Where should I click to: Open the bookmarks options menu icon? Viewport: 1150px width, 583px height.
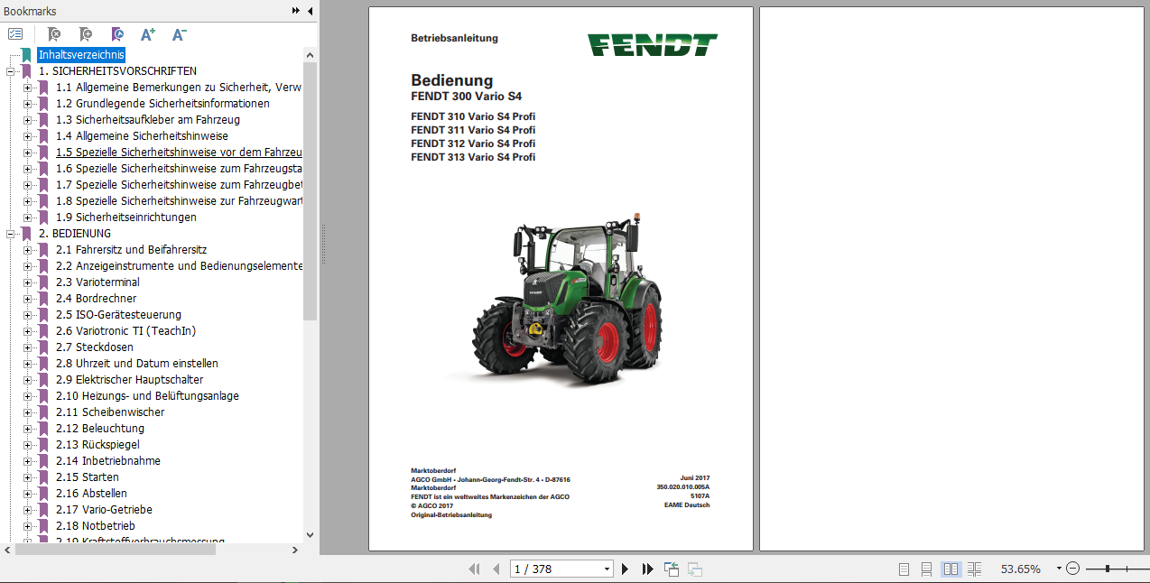[x=15, y=34]
